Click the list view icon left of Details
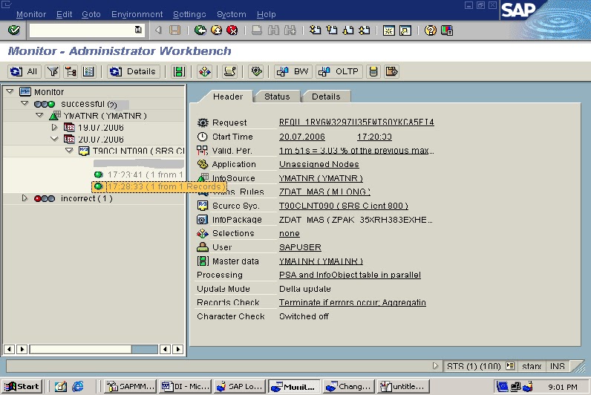This screenshot has height=395, width=591. coord(88,71)
